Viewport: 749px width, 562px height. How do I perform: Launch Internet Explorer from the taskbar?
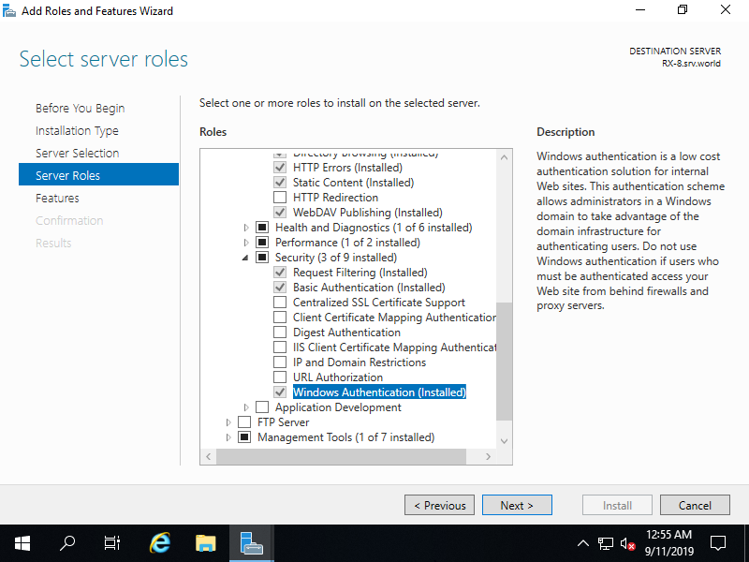coord(159,543)
